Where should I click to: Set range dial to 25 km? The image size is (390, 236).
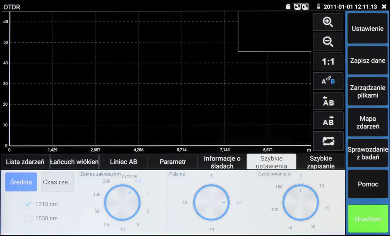coord(106,225)
